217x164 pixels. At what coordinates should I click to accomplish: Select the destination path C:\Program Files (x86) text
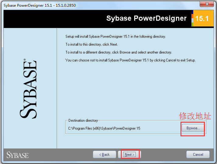tap(104, 128)
